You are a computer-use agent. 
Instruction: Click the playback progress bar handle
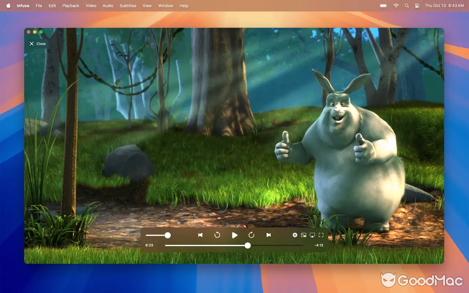(x=248, y=245)
